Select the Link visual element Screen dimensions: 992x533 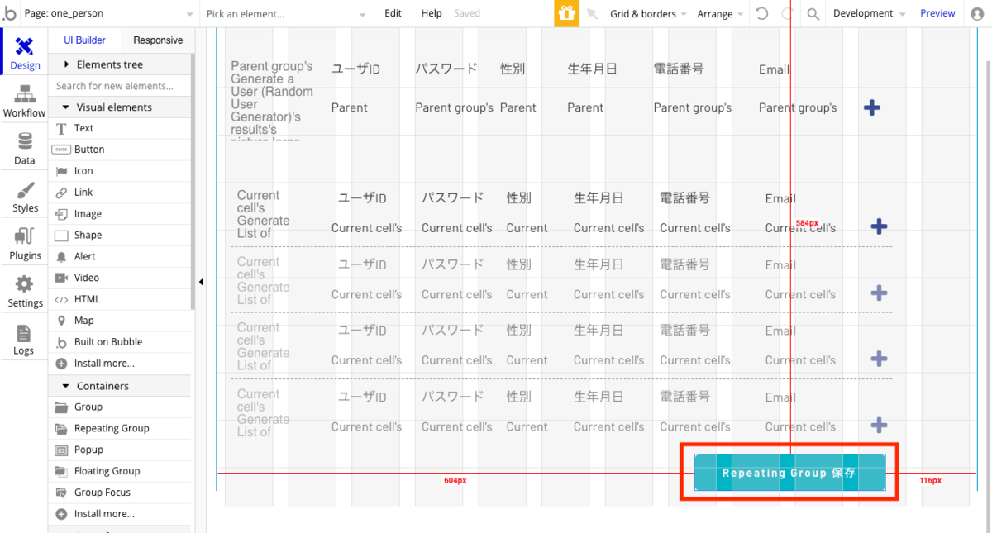pyautogui.click(x=120, y=193)
